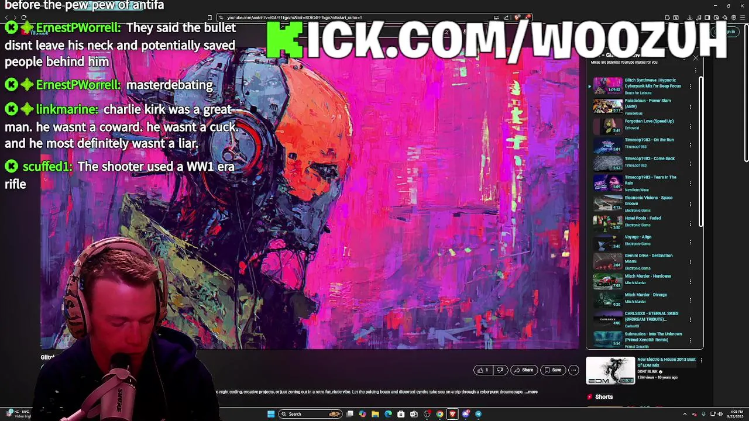Play CARLSSXX - ETERNAL SKIES track

coord(607,319)
